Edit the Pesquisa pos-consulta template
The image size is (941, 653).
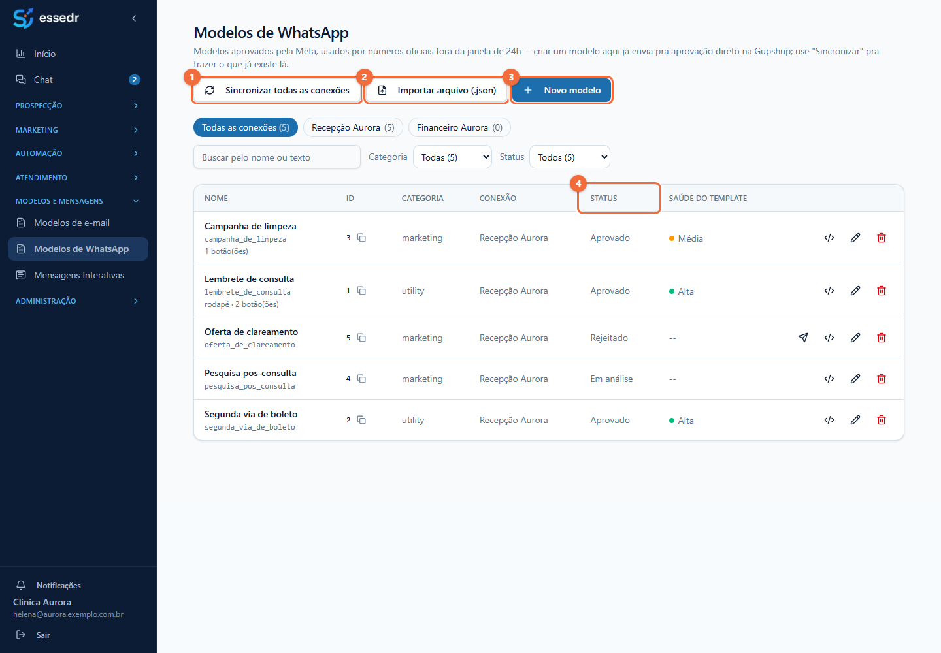pos(855,379)
